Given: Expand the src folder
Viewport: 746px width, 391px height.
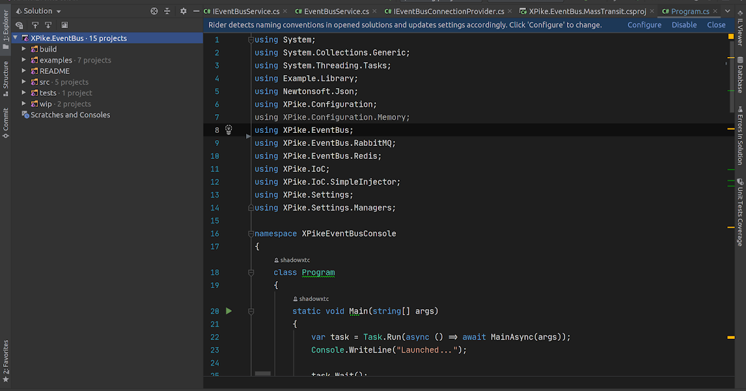Looking at the screenshot, I should click(24, 82).
